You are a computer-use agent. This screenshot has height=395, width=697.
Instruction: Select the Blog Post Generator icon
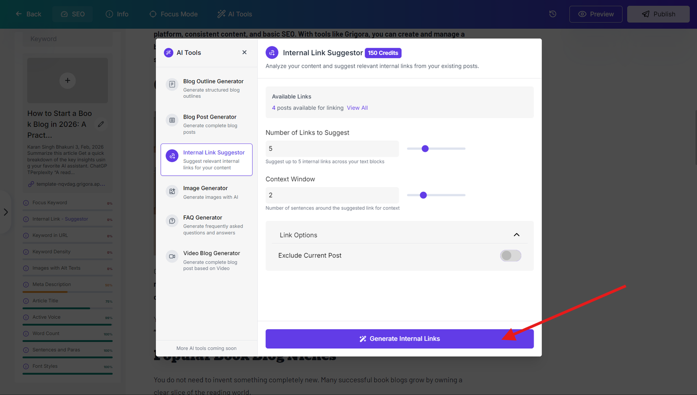tap(172, 120)
